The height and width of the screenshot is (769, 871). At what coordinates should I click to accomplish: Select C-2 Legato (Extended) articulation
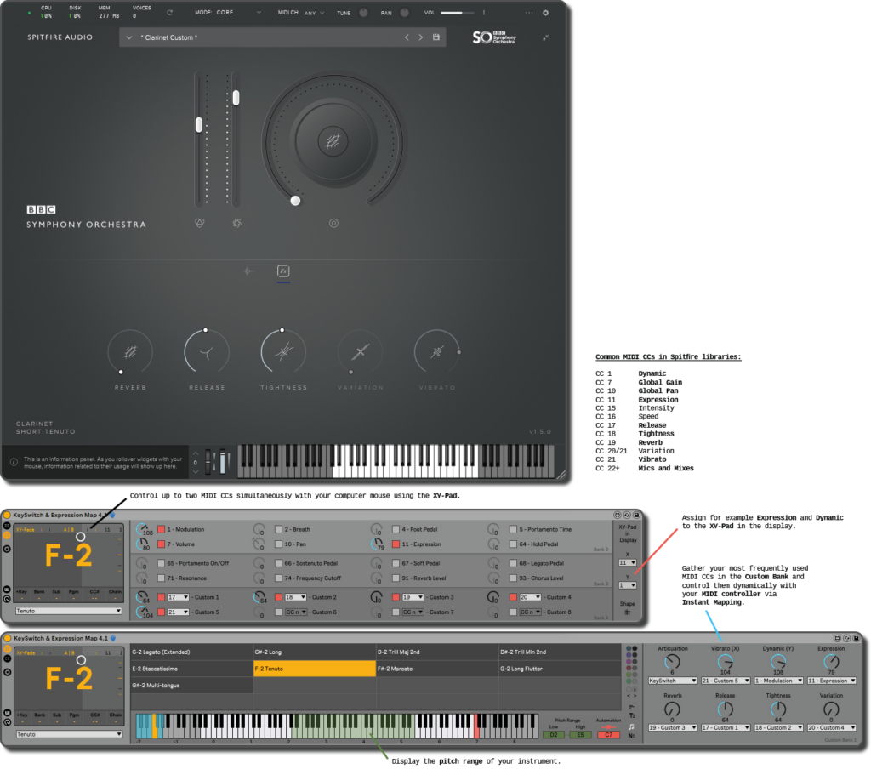[191, 652]
